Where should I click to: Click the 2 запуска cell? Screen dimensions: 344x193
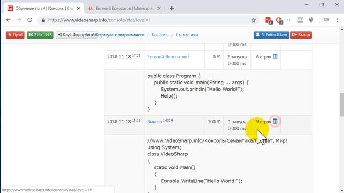click(237, 60)
